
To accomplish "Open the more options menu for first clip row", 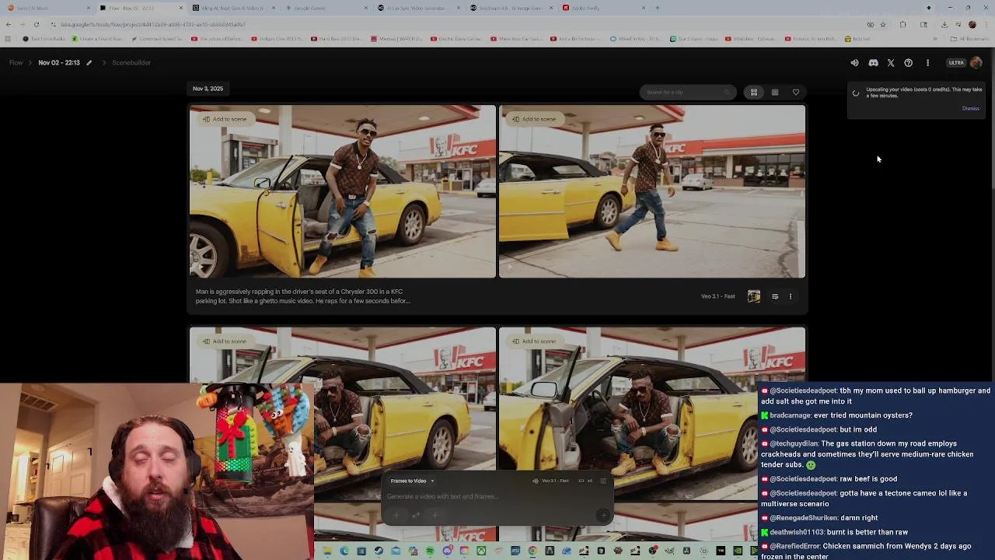I will point(791,296).
